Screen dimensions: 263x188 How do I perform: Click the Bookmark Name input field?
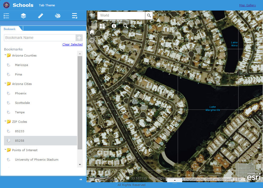click(40, 38)
